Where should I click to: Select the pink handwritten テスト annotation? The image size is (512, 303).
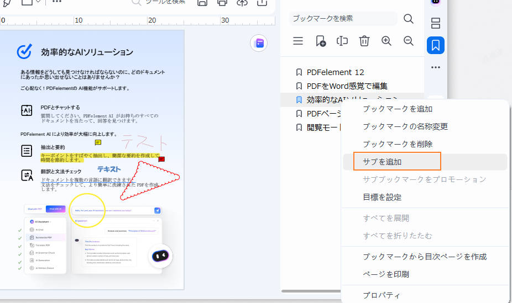(144, 142)
